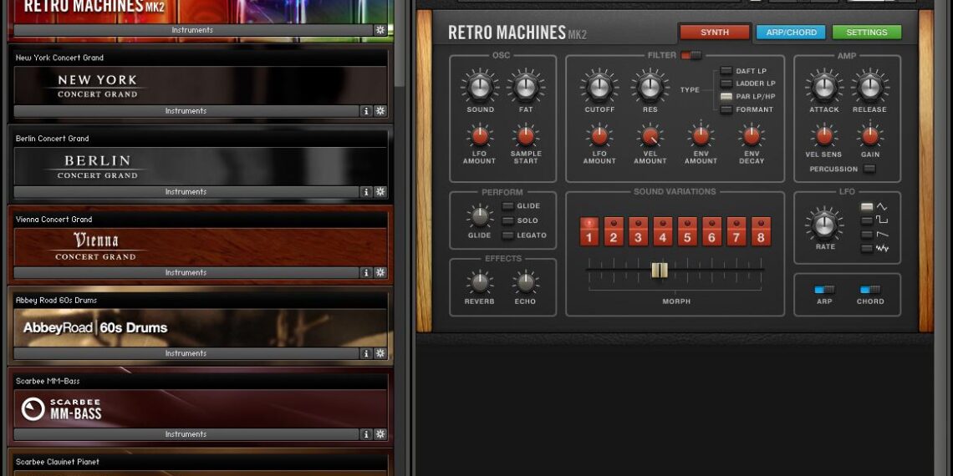Expand Instruments under Berlin Concert Grand
This screenshot has height=476, width=953.
pyautogui.click(x=186, y=192)
